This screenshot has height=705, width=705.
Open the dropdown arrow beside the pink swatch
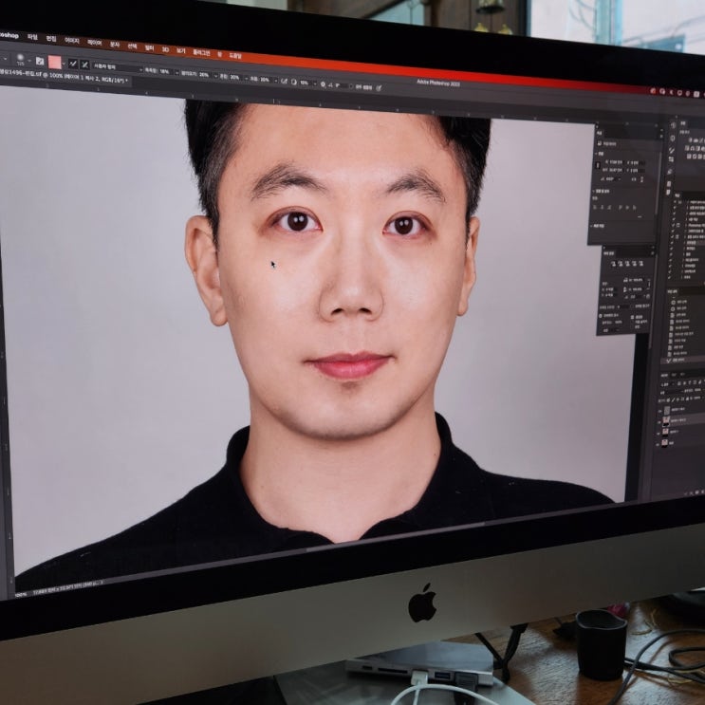point(64,64)
